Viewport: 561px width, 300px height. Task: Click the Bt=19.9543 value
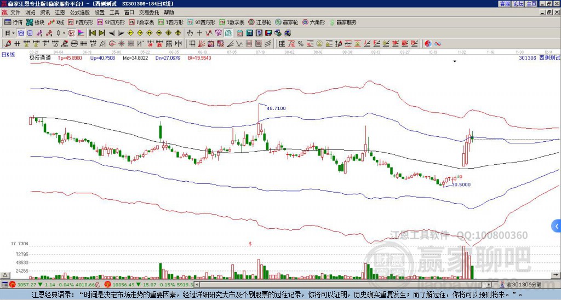tap(199, 57)
